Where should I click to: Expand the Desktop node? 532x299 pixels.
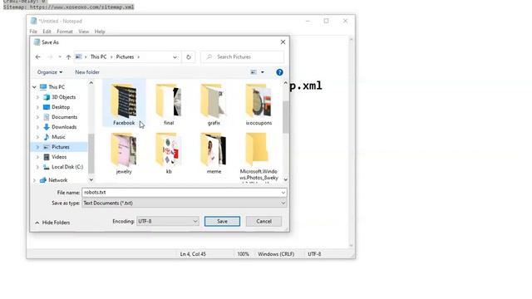(37, 107)
